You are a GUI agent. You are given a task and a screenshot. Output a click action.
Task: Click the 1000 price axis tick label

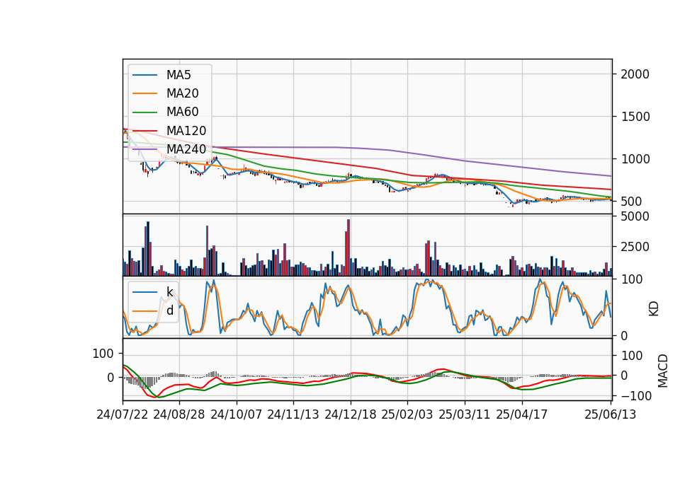pyautogui.click(x=635, y=159)
